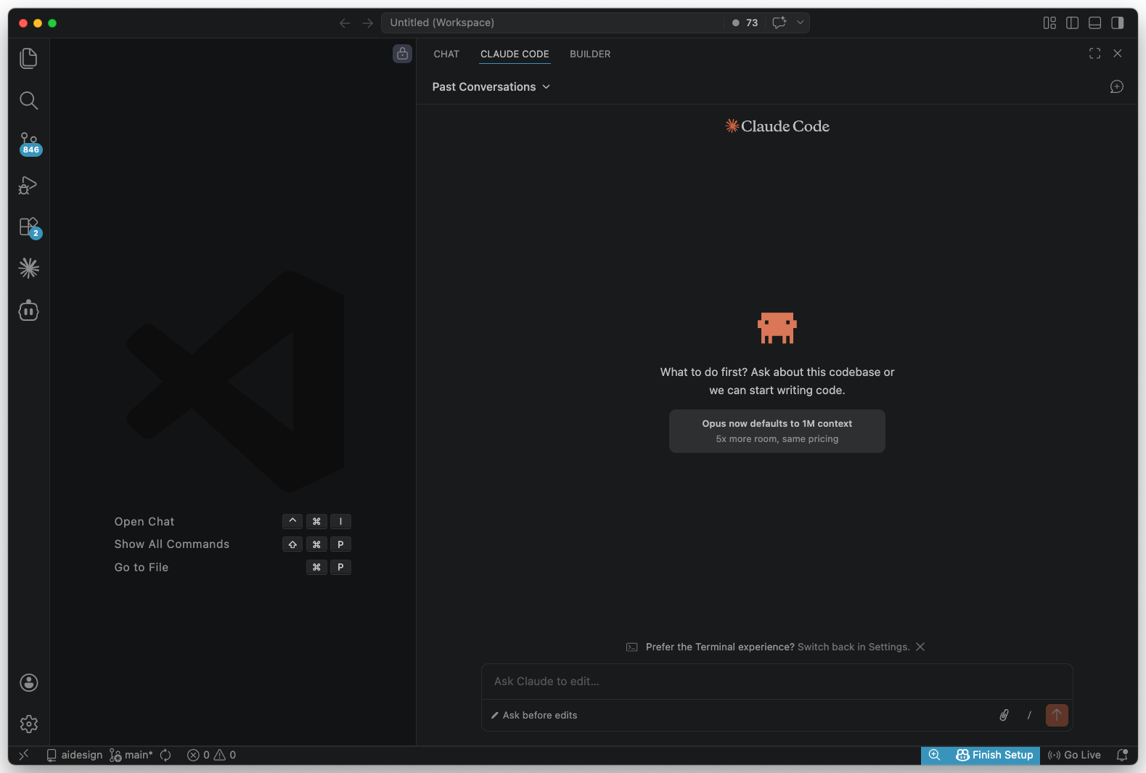
Task: Click Open Chat shortcut label
Action: click(144, 521)
